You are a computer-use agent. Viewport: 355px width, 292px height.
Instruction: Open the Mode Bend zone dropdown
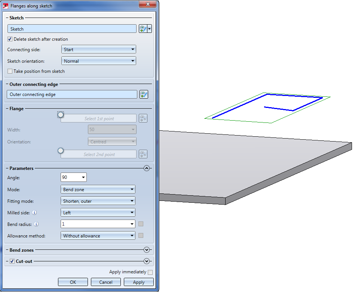98,189
